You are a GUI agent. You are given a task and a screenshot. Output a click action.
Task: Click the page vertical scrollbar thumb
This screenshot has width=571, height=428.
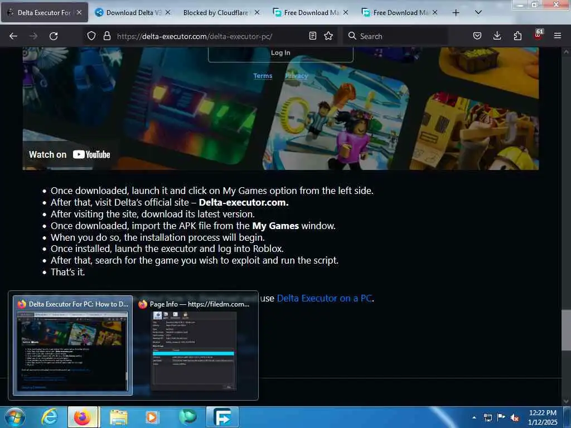coord(566,330)
